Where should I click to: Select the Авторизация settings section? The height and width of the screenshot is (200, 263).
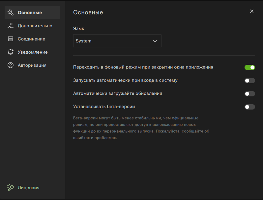coord(32,65)
